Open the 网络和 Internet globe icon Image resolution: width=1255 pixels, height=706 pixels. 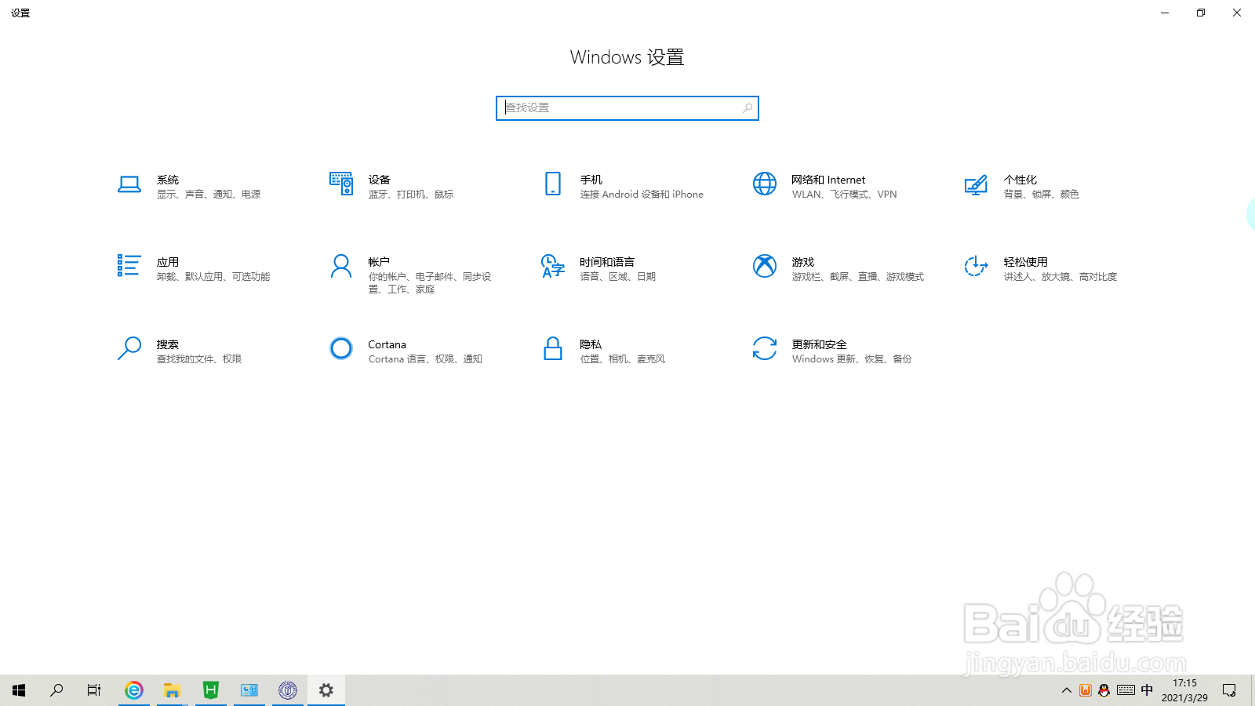(765, 184)
